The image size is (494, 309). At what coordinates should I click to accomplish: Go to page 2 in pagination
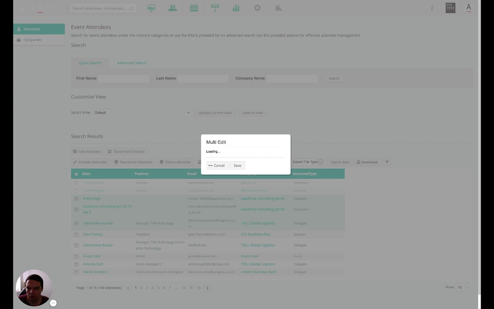pos(141,288)
